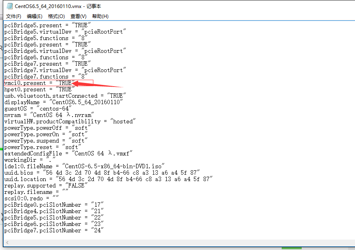Click the pciBridge6.functions = "8" line
Viewport: 355px width, 250px height.
[x=46, y=58]
